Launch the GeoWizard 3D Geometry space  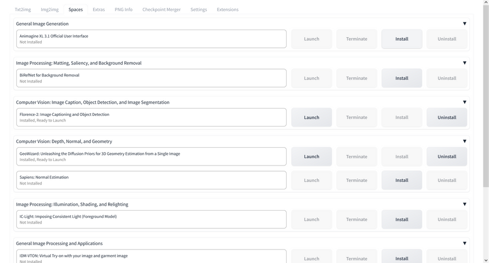click(311, 157)
